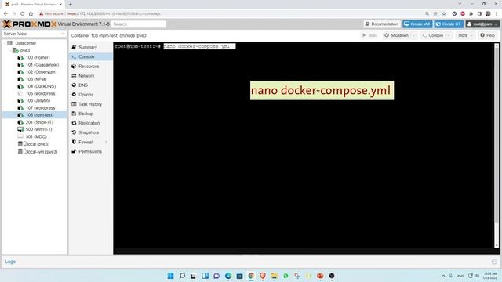The height and width of the screenshot is (282, 502).
Task: Click the Permissions unlock icon
Action: [x=74, y=151]
